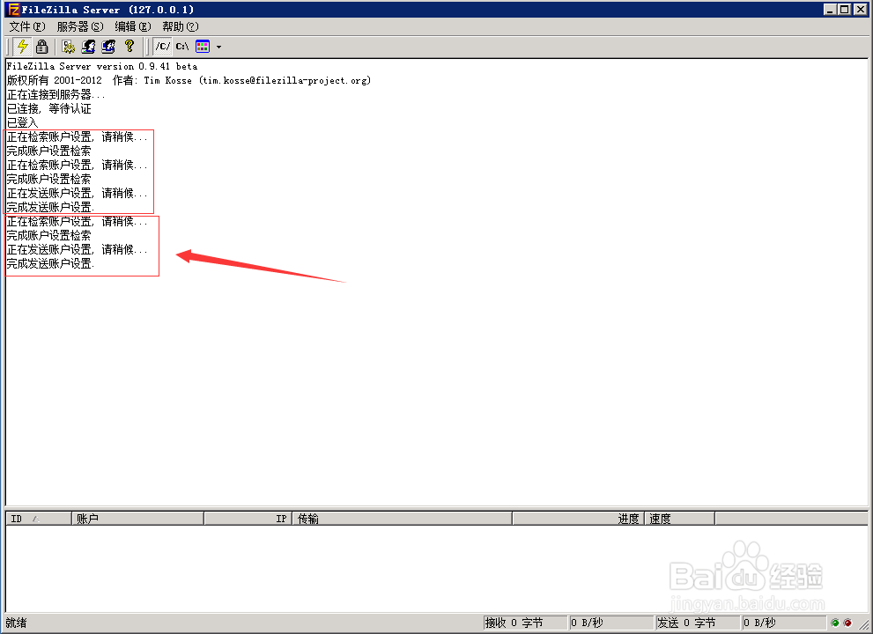The width and height of the screenshot is (873, 634).
Task: Open the 编辑 menu
Action: (132, 26)
